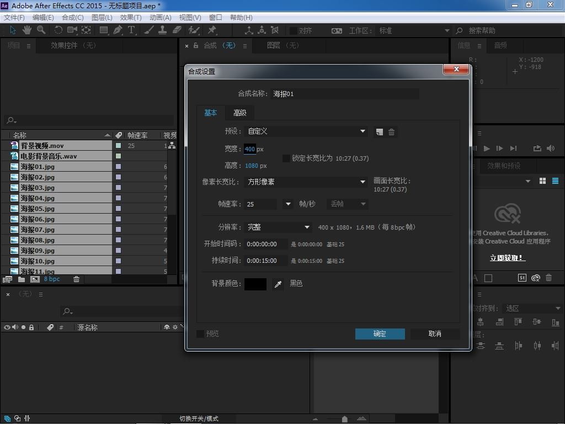Toggle the snapping checkbox in toolbar
This screenshot has height=424, width=565.
[294, 31]
